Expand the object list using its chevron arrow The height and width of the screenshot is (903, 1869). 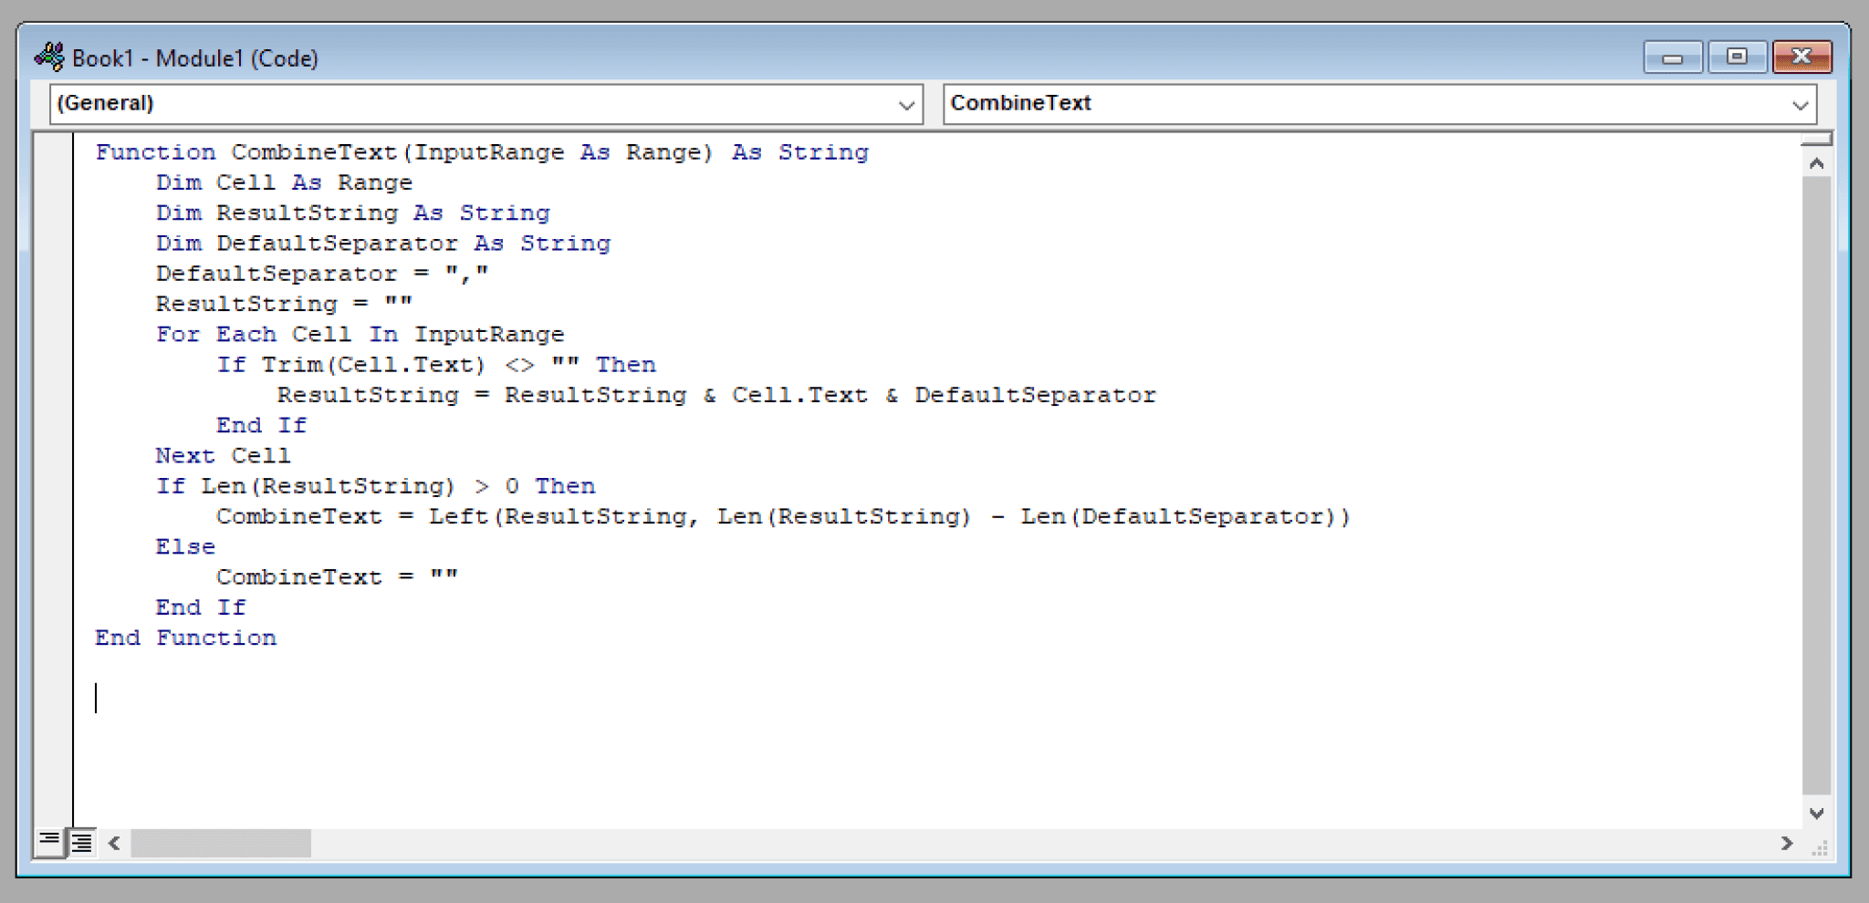tap(905, 103)
